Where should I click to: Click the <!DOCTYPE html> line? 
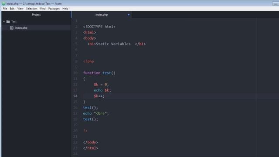[x=99, y=27]
